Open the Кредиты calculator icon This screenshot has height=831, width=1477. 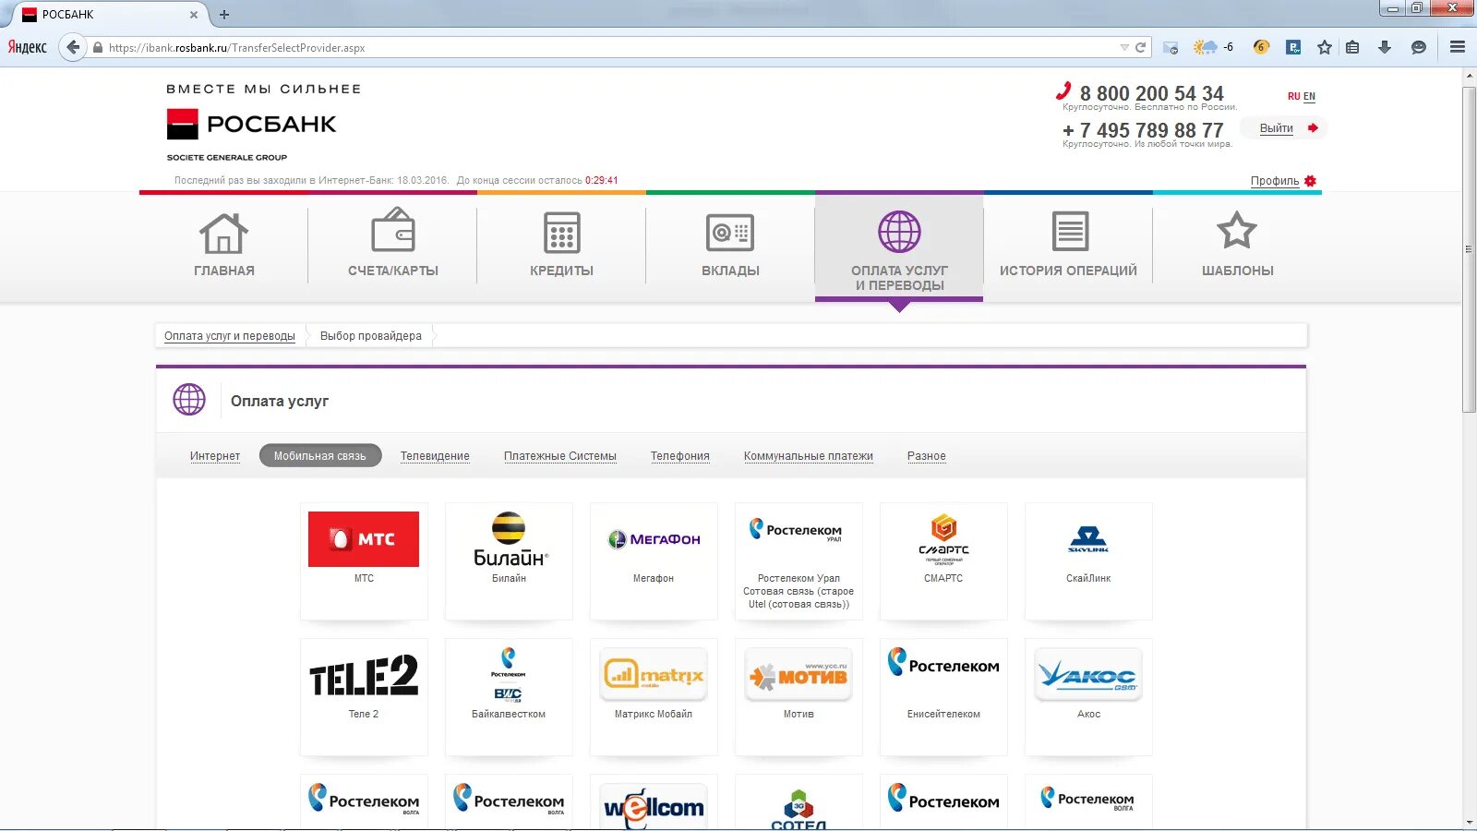pos(561,232)
